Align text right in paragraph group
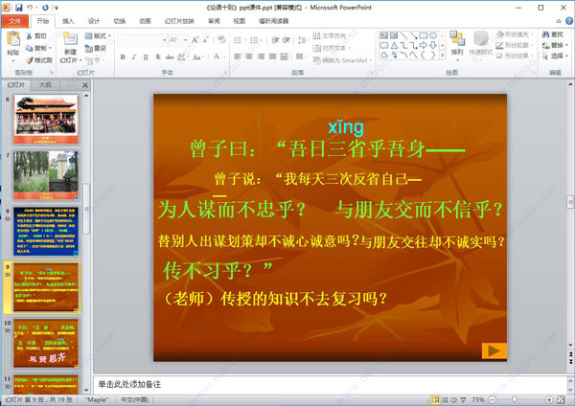Viewport: 575px width, 406px height. coord(261,56)
